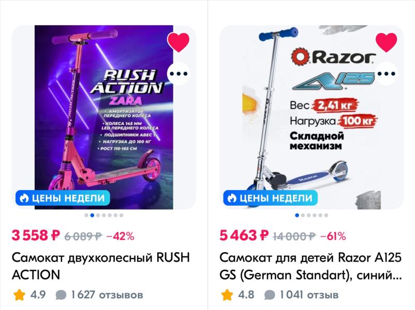Image resolution: width=415 pixels, height=310 pixels.
Task: Unfavorite the RUSH ACTION scooter heart
Action: pos(179,42)
